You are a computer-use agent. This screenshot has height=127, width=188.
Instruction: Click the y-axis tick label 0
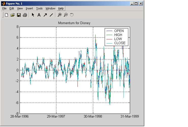click(x=18, y=70)
